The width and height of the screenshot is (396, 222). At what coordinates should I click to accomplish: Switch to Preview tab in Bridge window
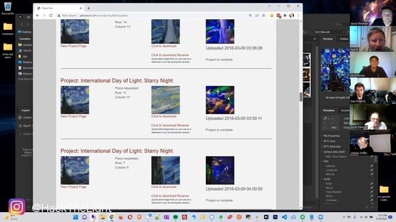coord(327,39)
